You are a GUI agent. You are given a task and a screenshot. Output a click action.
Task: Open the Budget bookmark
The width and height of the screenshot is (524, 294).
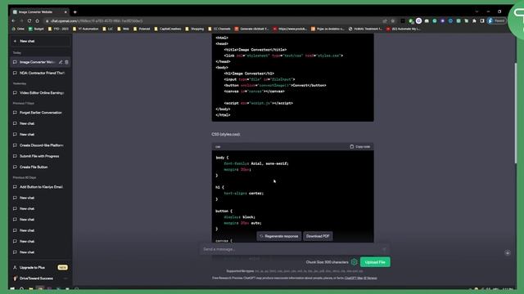(36, 29)
